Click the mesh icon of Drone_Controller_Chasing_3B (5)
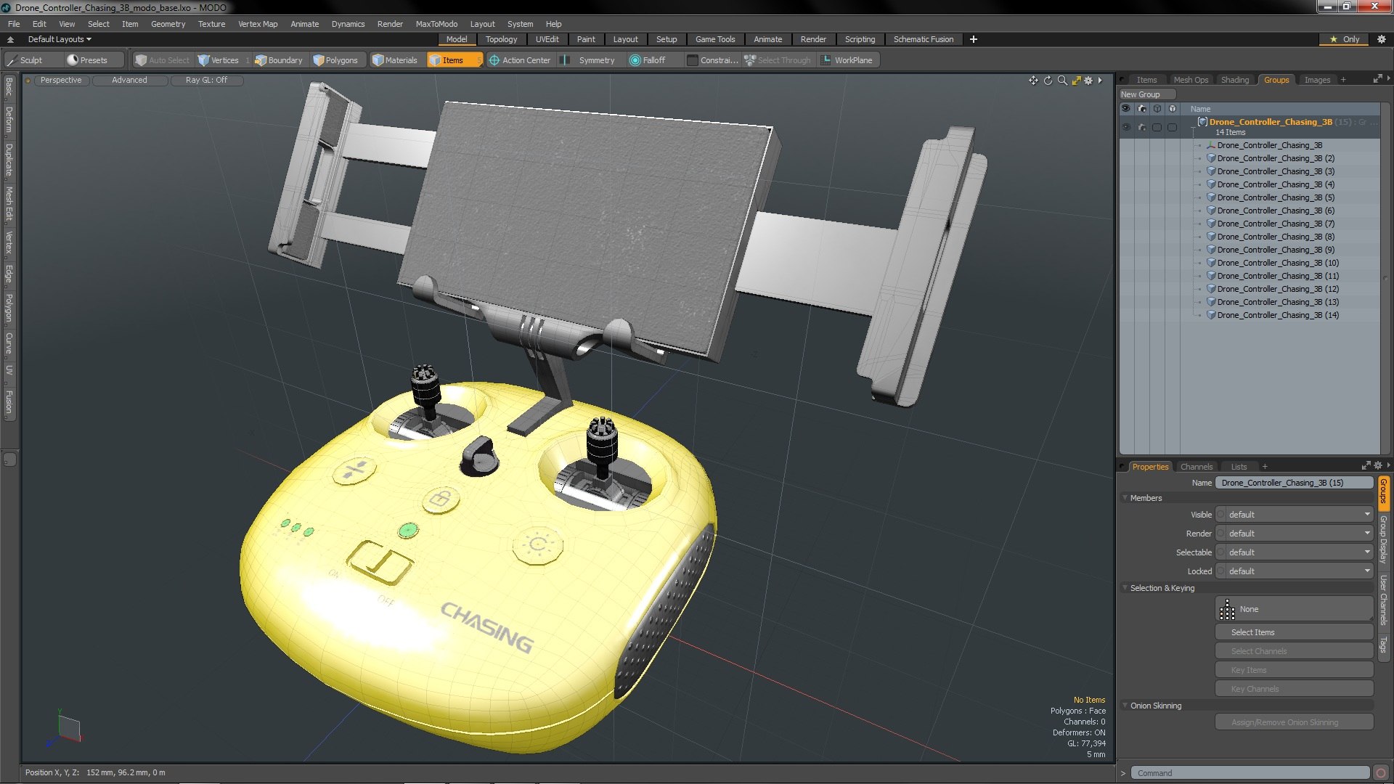 pyautogui.click(x=1211, y=197)
